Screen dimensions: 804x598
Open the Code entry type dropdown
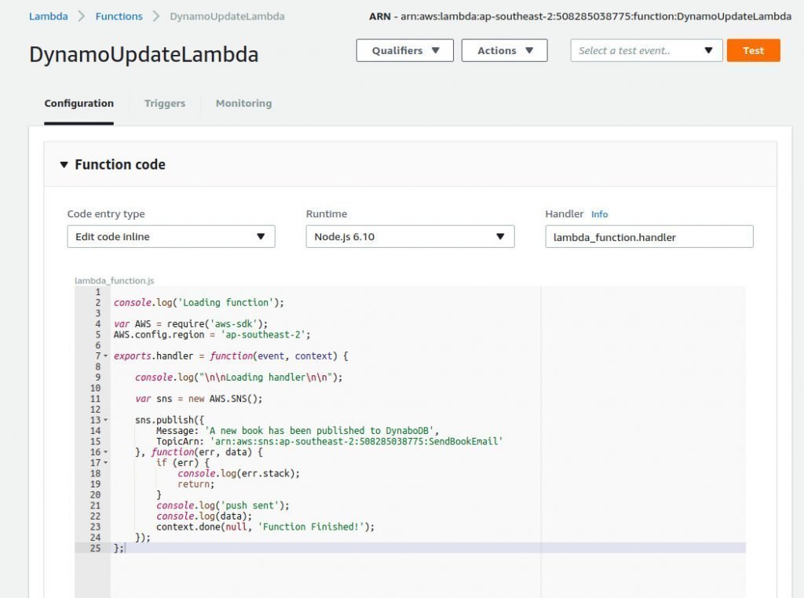pyautogui.click(x=170, y=237)
